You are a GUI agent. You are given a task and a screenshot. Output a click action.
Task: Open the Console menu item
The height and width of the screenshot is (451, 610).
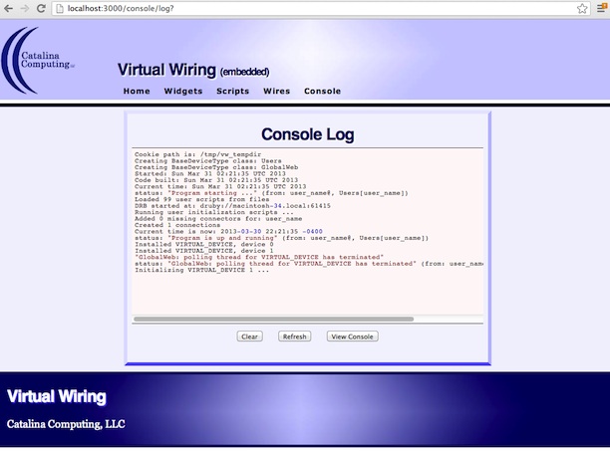(323, 91)
